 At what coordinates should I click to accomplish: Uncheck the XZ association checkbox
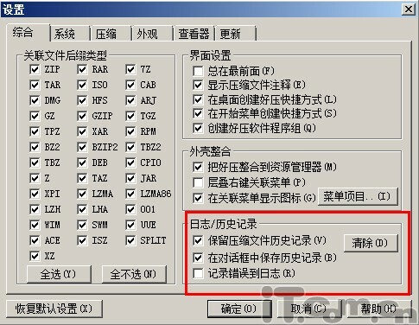point(35,256)
